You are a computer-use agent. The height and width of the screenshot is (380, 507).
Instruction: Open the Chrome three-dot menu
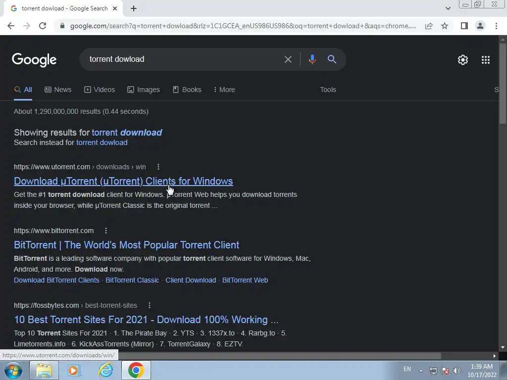(x=496, y=26)
